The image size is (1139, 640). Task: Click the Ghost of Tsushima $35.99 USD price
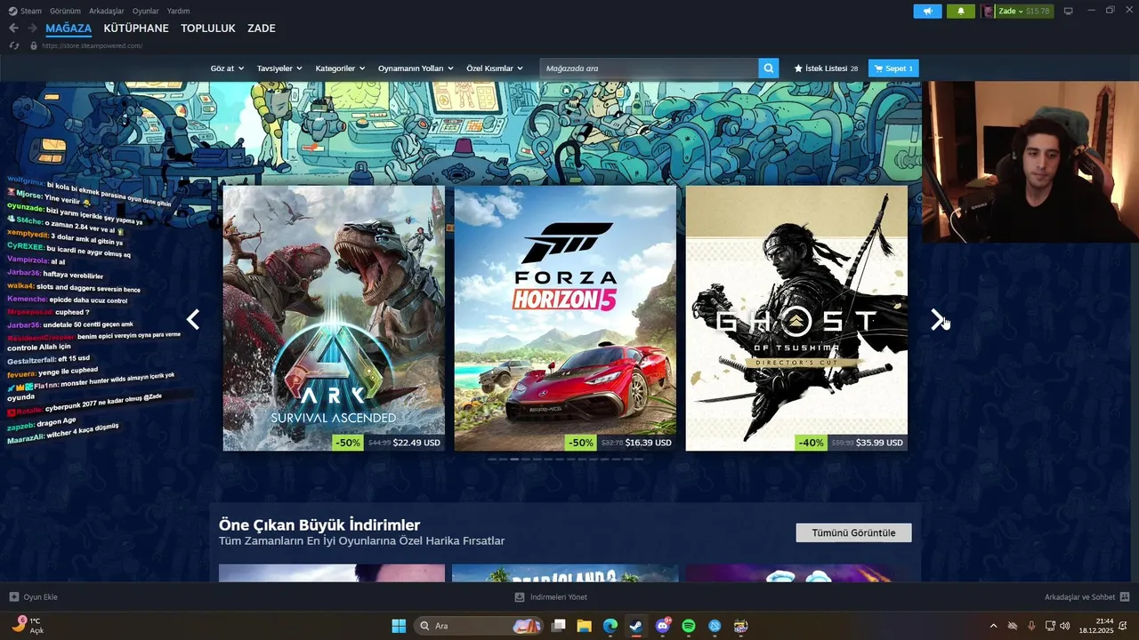pos(879,443)
